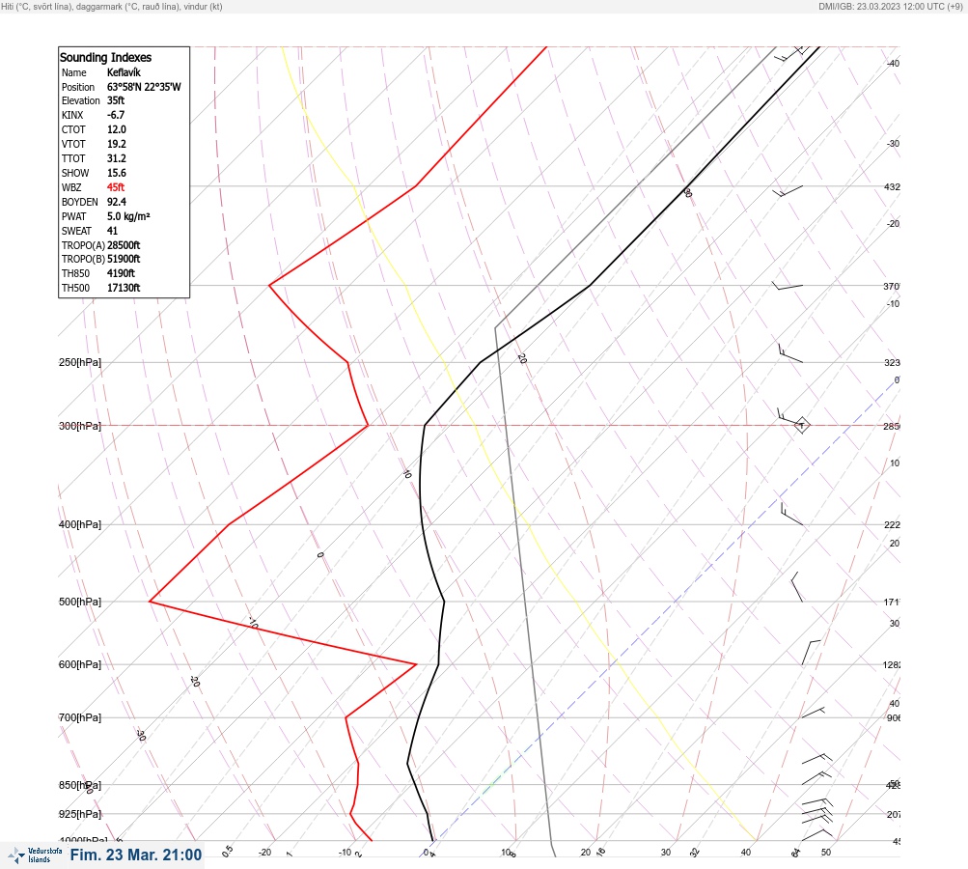
Task: Click the wind barb at 600 hPa
Action: (x=812, y=652)
